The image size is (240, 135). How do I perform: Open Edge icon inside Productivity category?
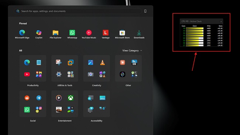click(27, 62)
